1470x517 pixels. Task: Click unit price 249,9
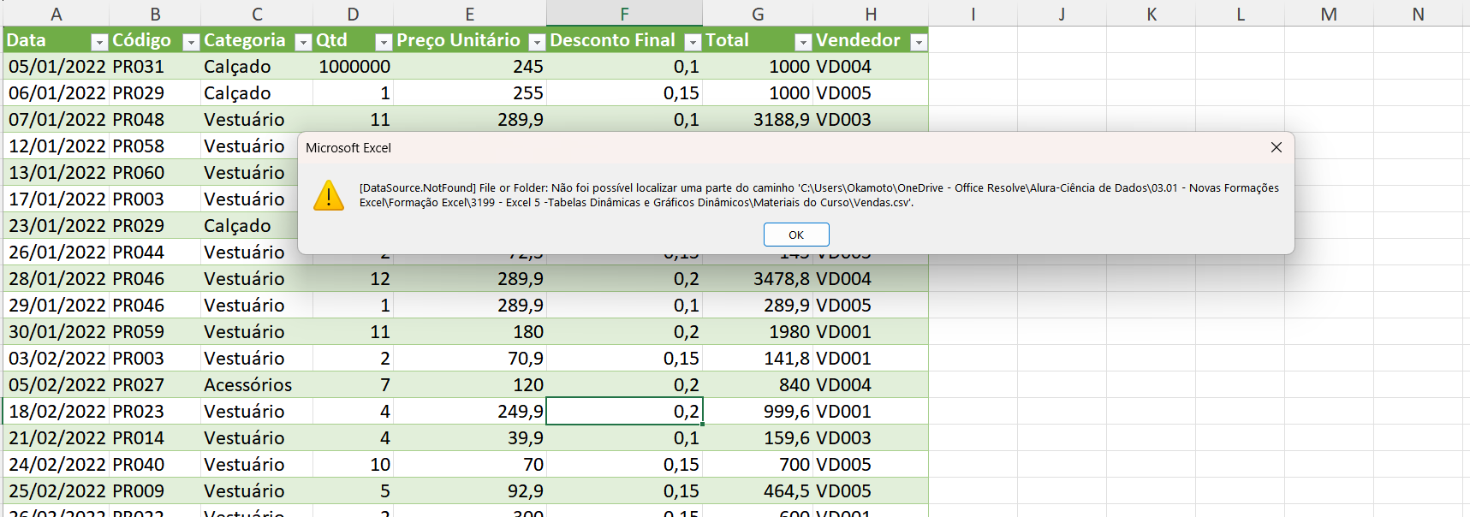pos(470,412)
